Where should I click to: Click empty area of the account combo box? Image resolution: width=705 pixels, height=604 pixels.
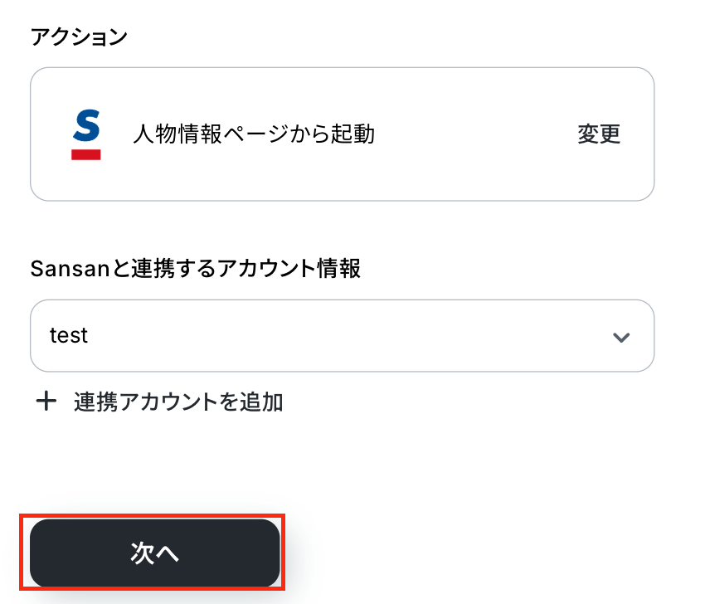[x=343, y=335]
